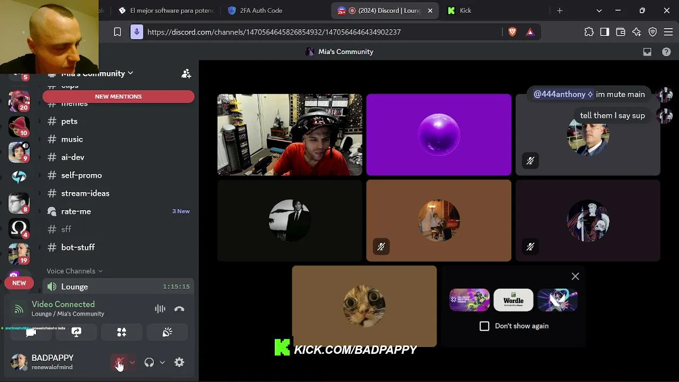The height and width of the screenshot is (382, 679).
Task: Open microphone permission indicator in address bar
Action: (x=137, y=32)
